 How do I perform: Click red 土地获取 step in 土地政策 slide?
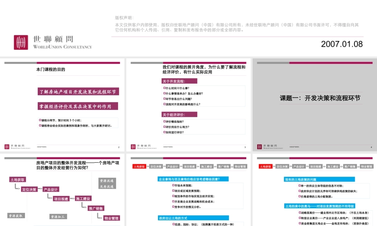coord(266,166)
